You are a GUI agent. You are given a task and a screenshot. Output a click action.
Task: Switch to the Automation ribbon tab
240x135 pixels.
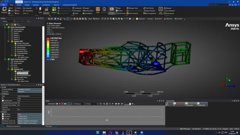[46, 5]
